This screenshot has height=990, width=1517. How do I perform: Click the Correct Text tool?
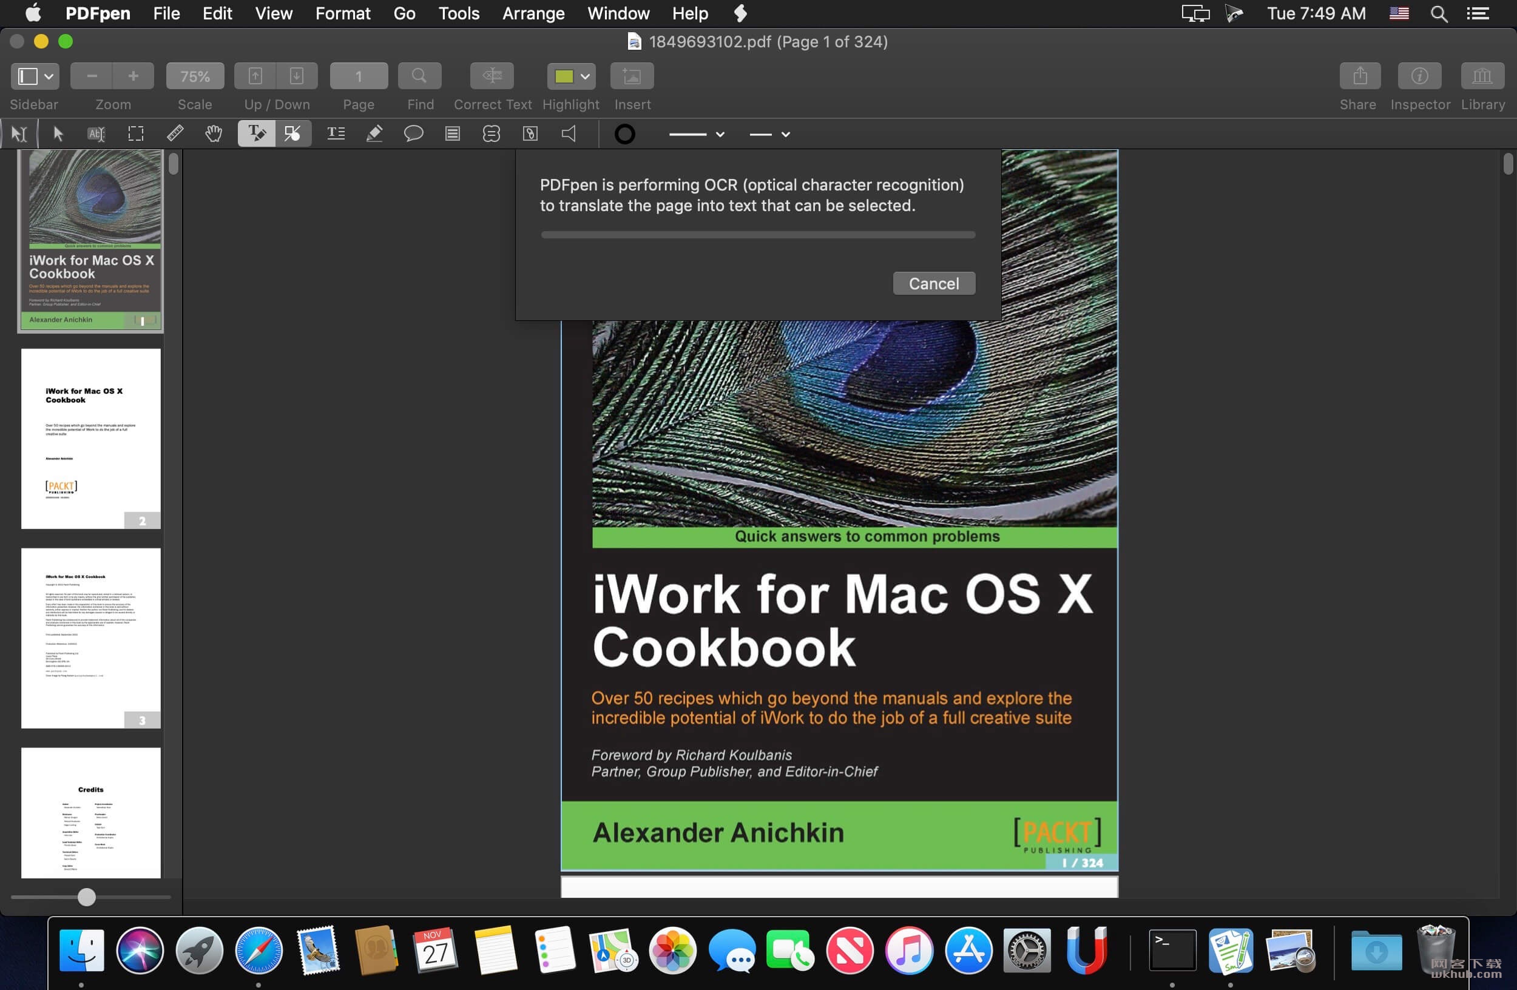492,76
